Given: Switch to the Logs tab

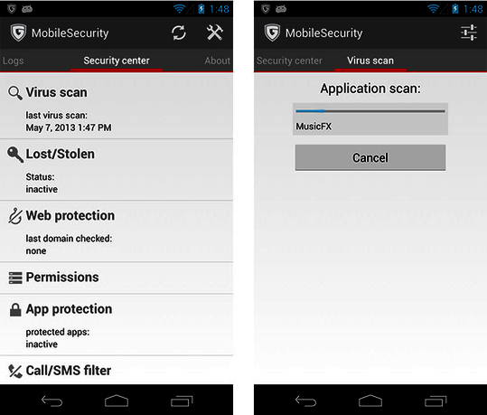Looking at the screenshot, I should tap(13, 61).
